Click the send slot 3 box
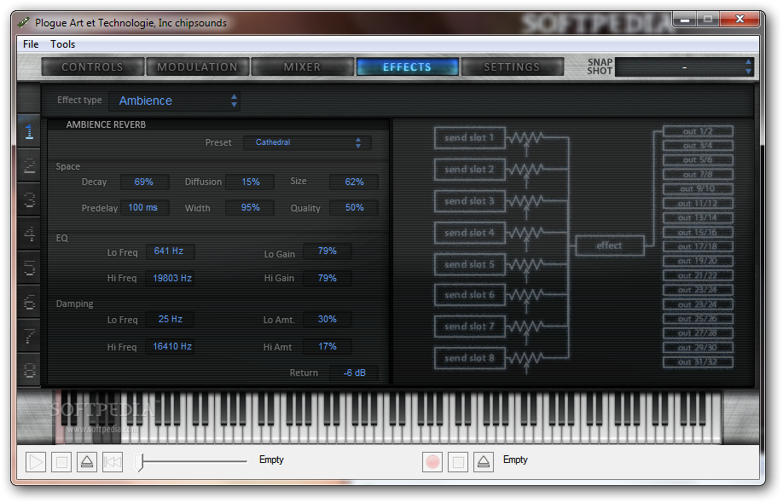Screen dimensions: 783x503 click(469, 201)
